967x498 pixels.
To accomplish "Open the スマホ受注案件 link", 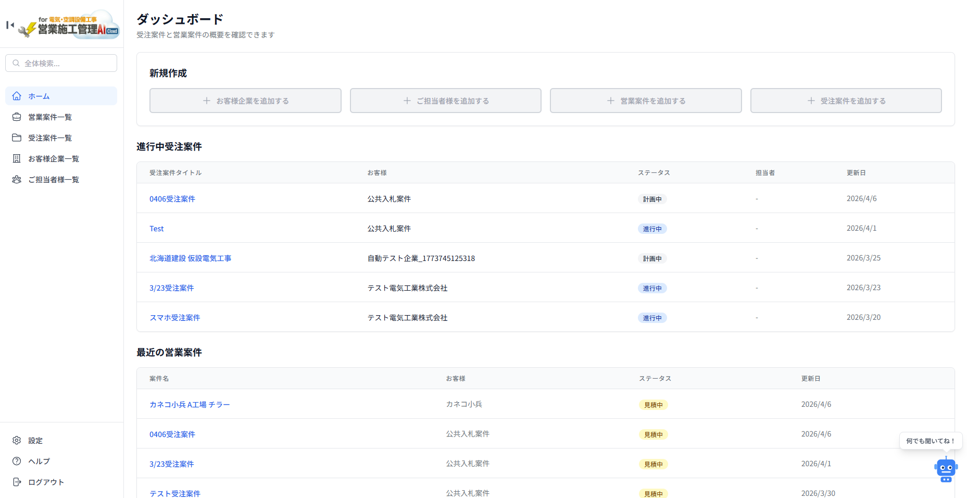I will pyautogui.click(x=174, y=318).
